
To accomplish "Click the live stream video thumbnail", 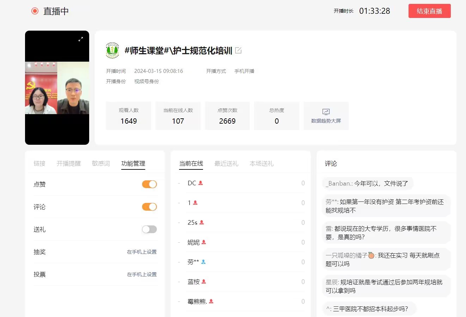I will (x=57, y=88).
